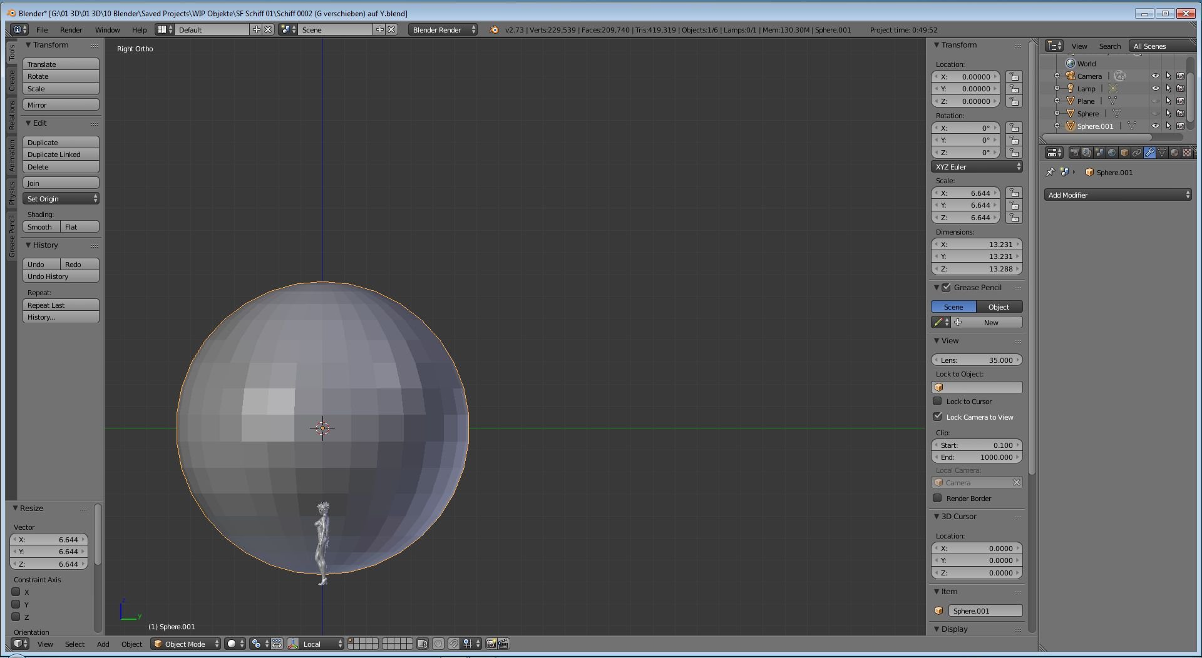The height and width of the screenshot is (658, 1202).
Task: Click the lock icon beside Location X
Action: [1014, 77]
